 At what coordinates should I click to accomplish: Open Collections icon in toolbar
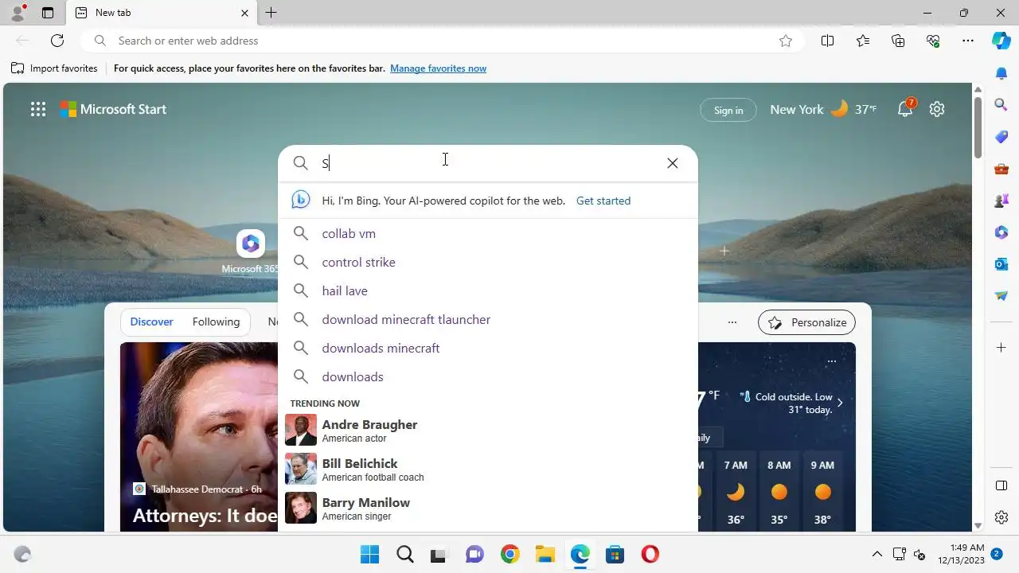coord(898,41)
